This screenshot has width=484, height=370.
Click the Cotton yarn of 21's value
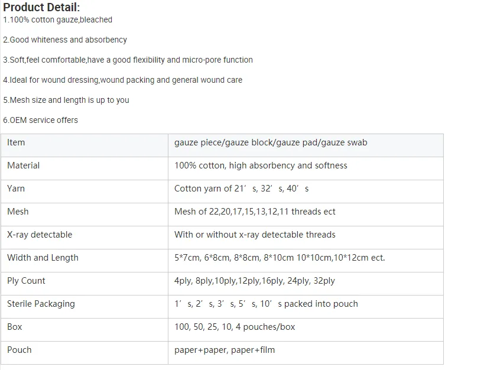241,189
